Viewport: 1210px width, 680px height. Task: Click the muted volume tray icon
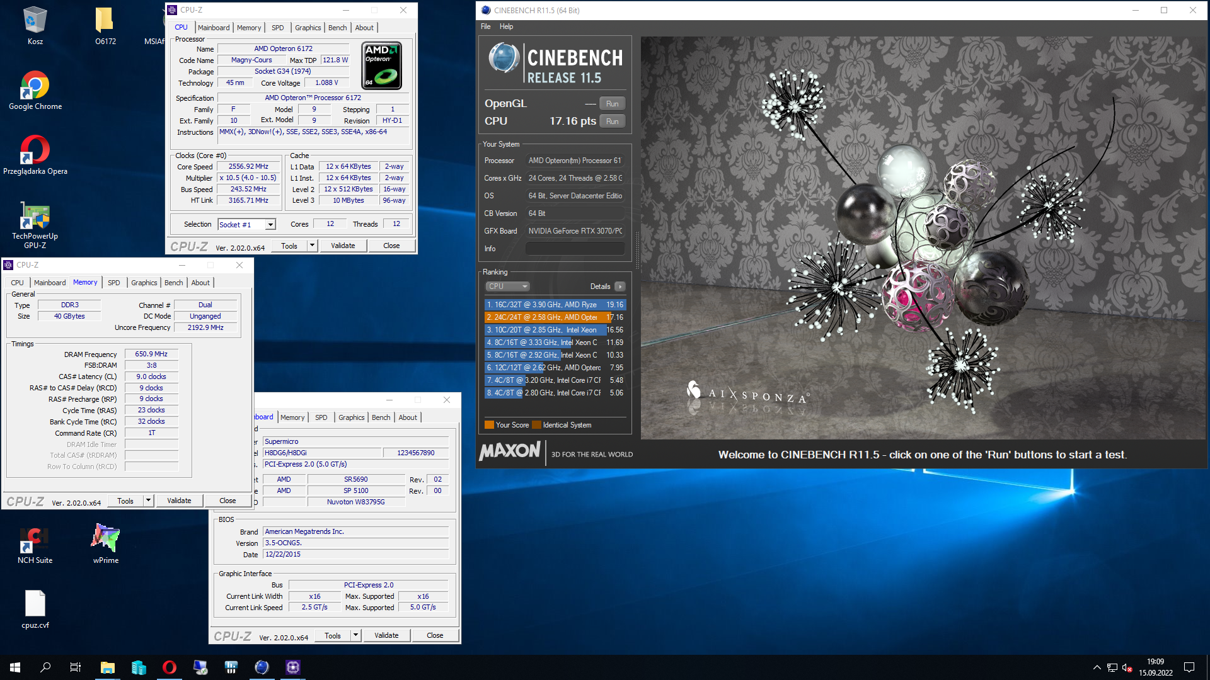point(1127,667)
